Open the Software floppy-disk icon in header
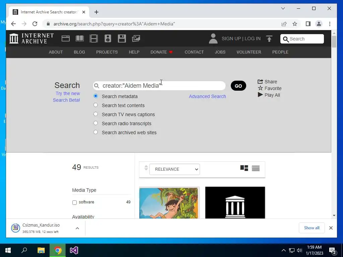The height and width of the screenshot is (257, 343). (x=122, y=38)
